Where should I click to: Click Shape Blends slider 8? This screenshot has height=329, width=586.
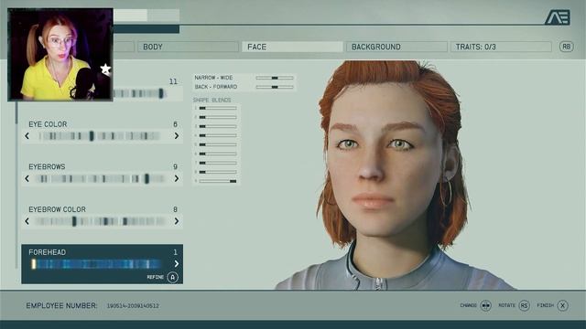218,172
